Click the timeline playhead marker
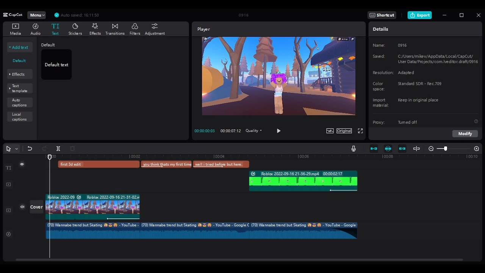This screenshot has height=273, width=485. coord(50,157)
